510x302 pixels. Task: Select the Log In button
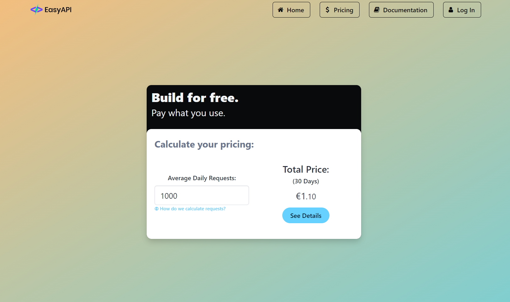pyautogui.click(x=462, y=10)
